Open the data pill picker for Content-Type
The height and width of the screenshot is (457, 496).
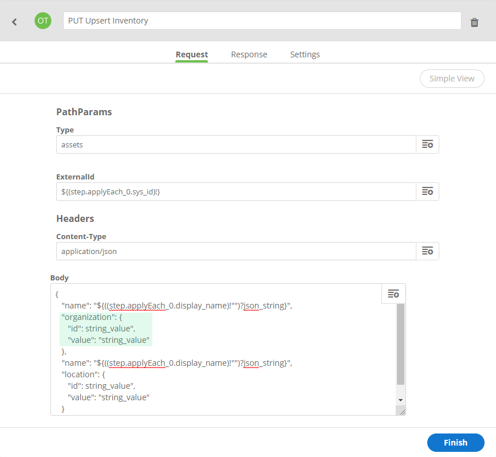[x=427, y=251]
